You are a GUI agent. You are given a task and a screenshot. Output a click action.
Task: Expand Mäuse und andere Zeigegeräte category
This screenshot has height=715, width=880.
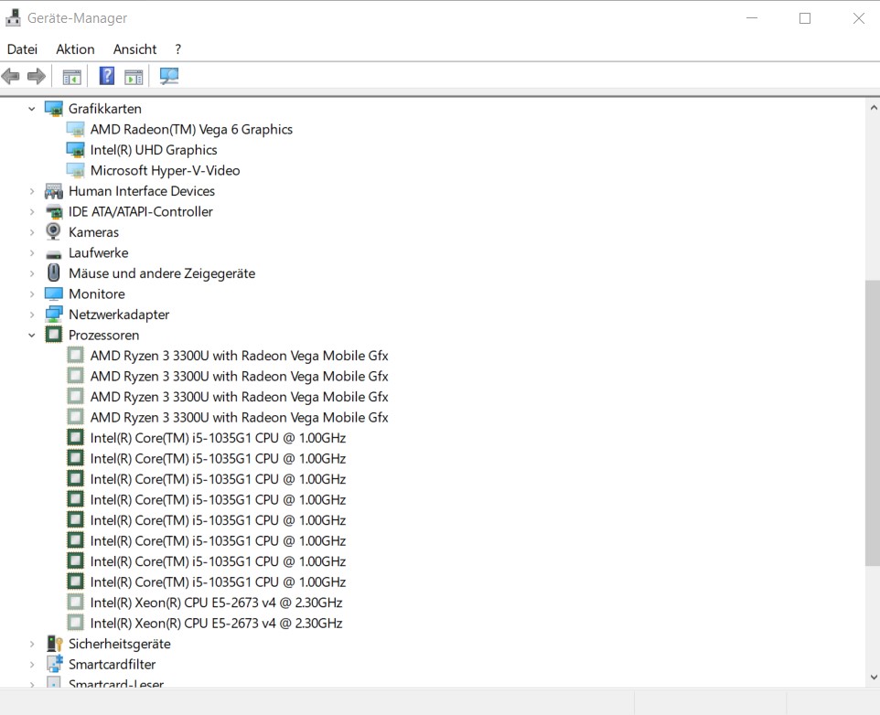tap(32, 273)
